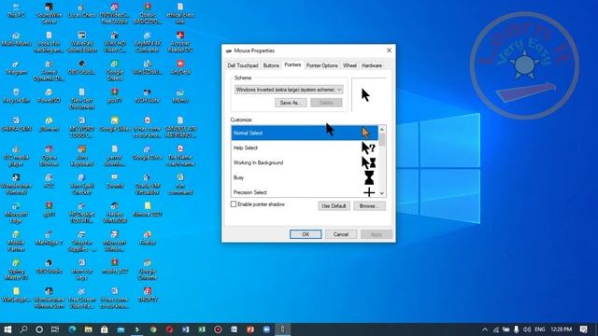Switch to the Dell Touchpad tab

click(x=243, y=65)
